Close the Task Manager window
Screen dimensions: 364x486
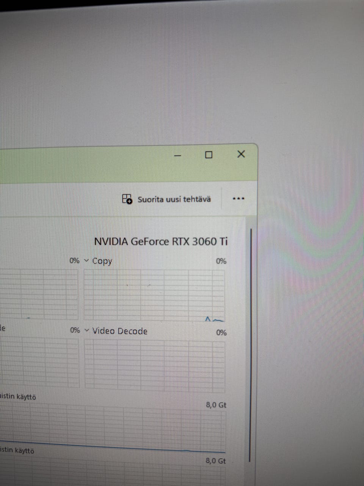click(x=241, y=154)
